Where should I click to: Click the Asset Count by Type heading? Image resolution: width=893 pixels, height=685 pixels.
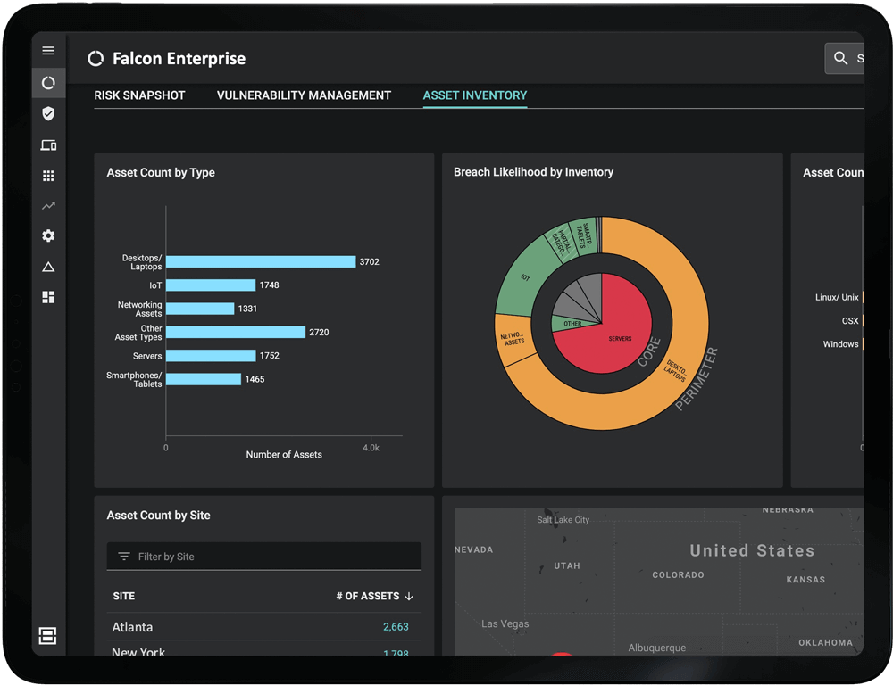point(161,172)
